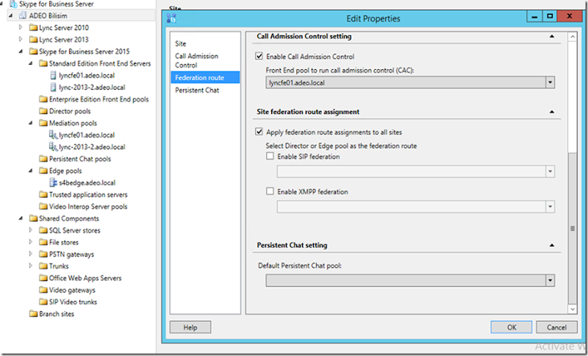Uncheck Enable Call Admission Control
The width and height of the screenshot is (588, 356).
[259, 57]
